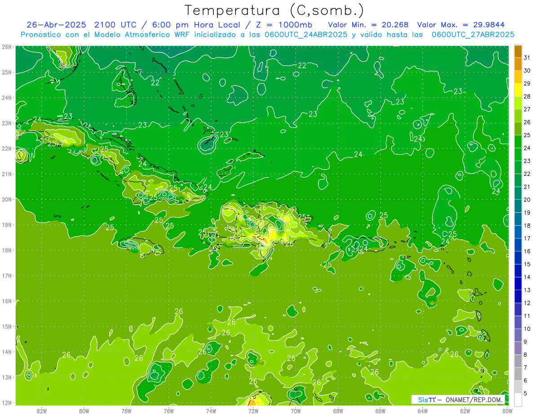
Task: Click the 14N latitude label
Action: [6, 352]
